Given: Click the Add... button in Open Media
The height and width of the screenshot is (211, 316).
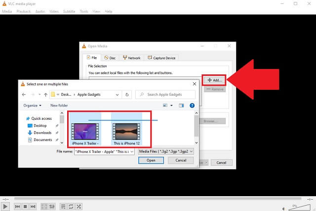Looking at the screenshot, I should click(x=215, y=80).
